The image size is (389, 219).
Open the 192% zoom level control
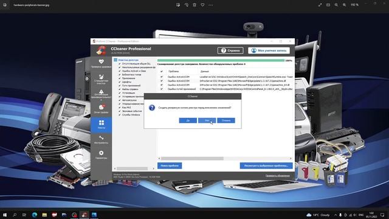coord(354,5)
